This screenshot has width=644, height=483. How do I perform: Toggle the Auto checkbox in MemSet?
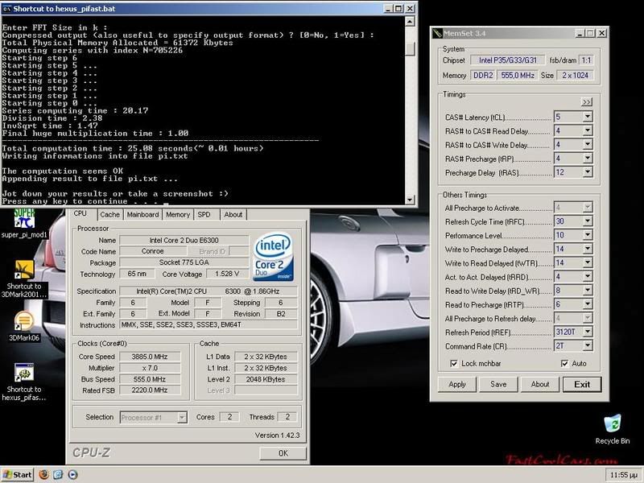(565, 364)
